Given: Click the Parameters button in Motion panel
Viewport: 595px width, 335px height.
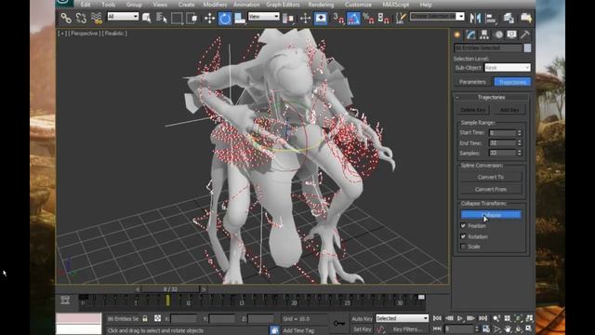Looking at the screenshot, I should pyautogui.click(x=472, y=82).
